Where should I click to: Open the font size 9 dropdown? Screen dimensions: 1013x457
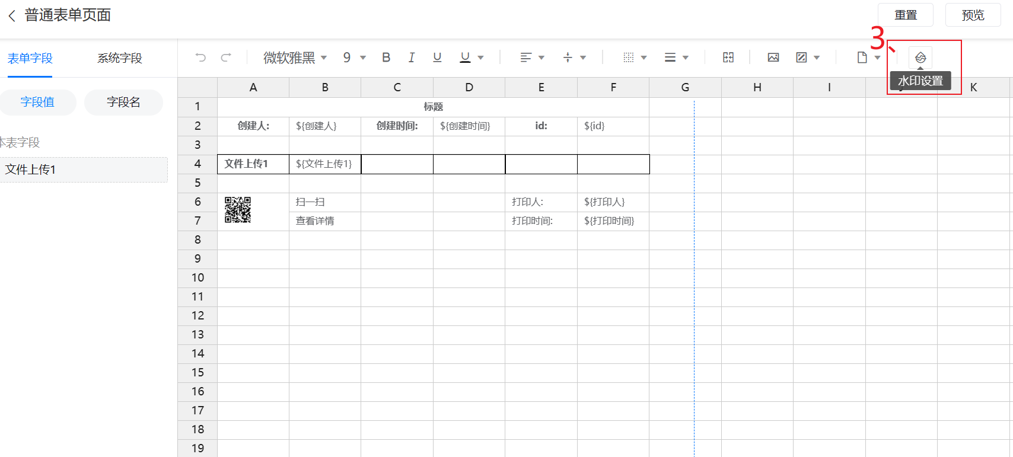pos(354,57)
